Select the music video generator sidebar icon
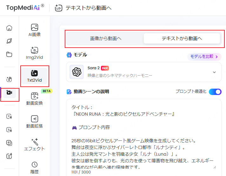This screenshot has height=176, width=226. pyautogui.click(x=9, y=79)
